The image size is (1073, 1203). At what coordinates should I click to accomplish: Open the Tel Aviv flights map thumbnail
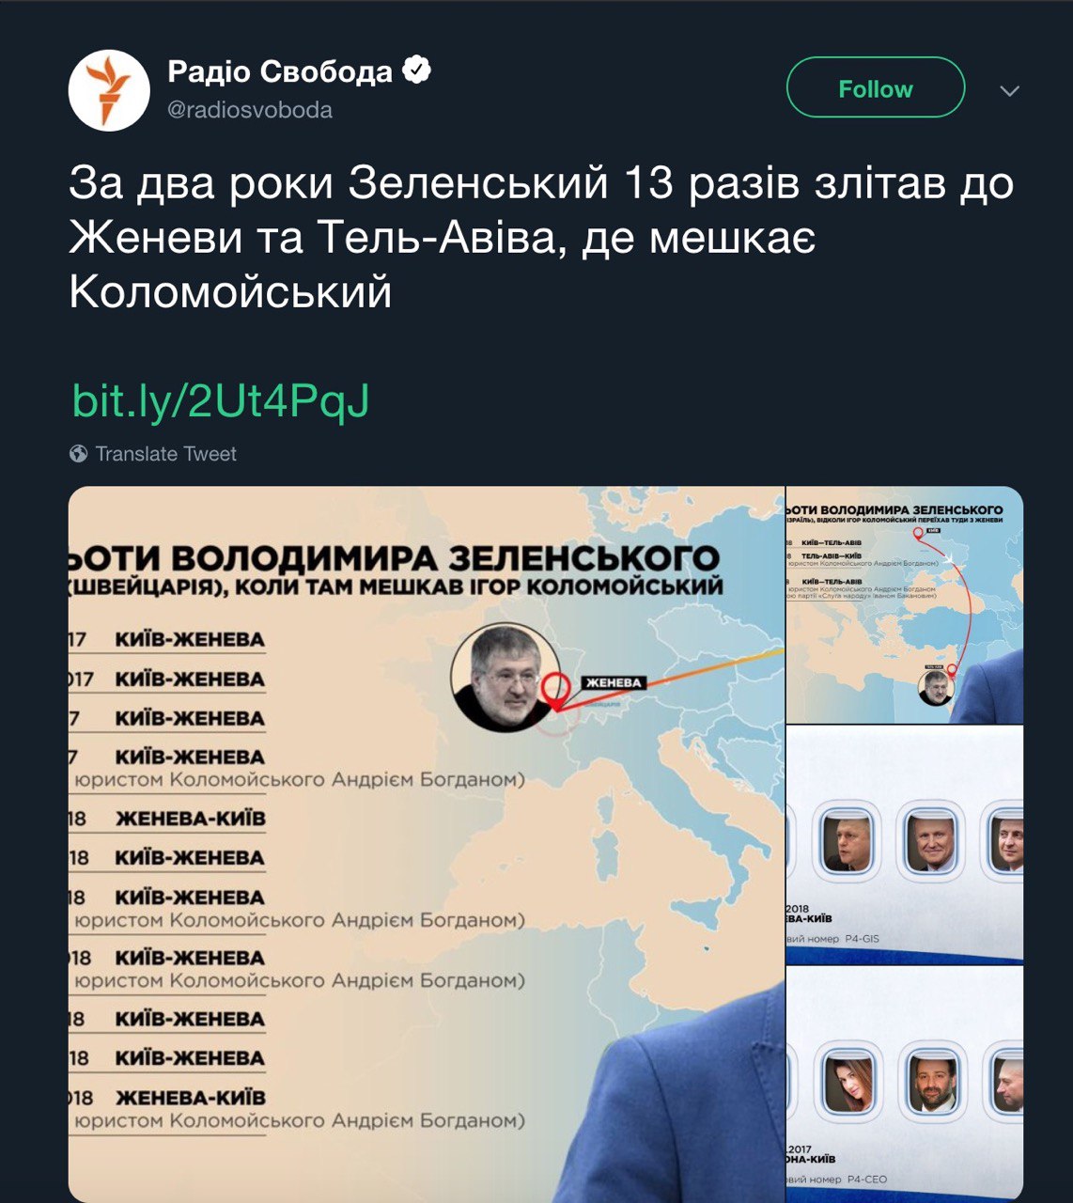[905, 604]
